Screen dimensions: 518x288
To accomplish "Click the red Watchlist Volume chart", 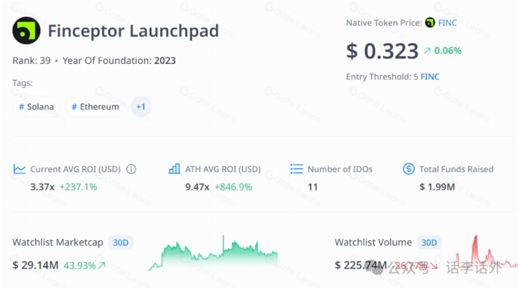I will click(x=486, y=252).
